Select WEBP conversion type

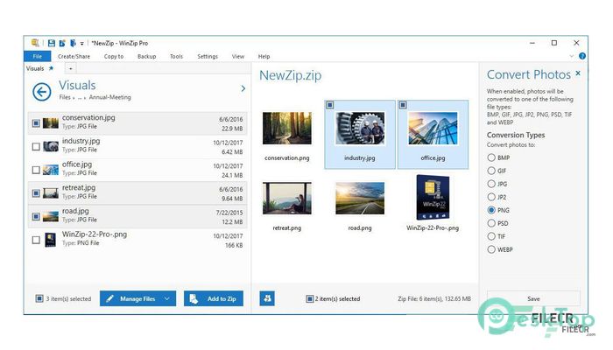click(x=491, y=249)
